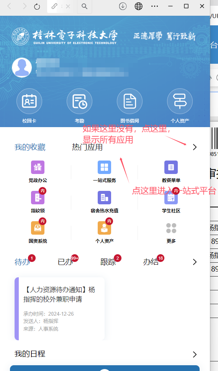
Task: Show 更多 applications
Action: click(171, 228)
